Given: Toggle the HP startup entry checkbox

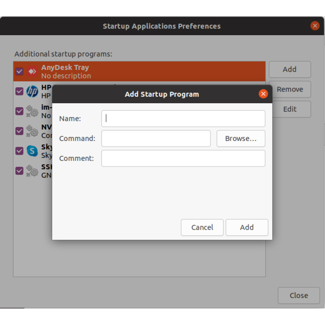Looking at the screenshot, I should pos(19,92).
